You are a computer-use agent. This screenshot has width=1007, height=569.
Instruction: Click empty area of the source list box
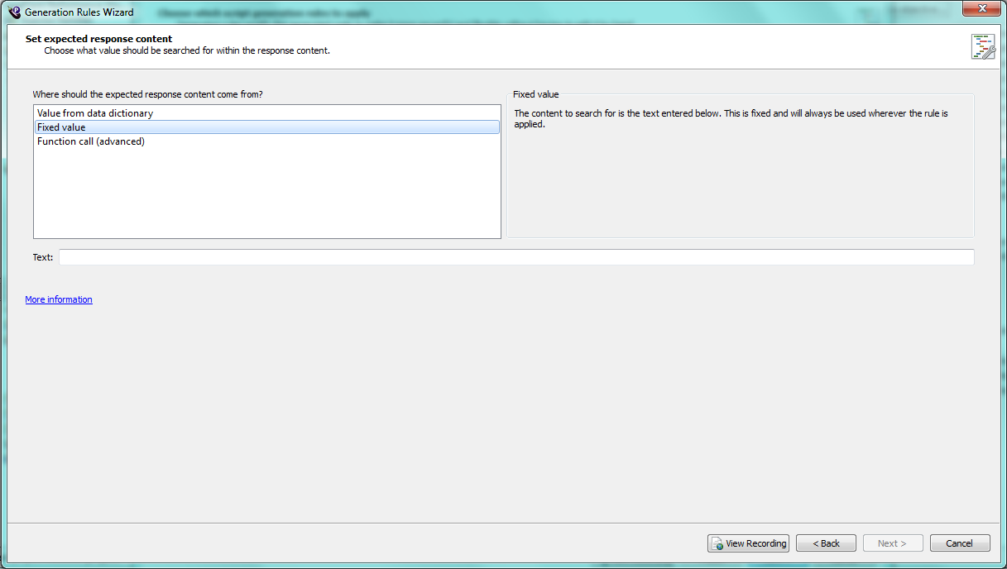[x=266, y=194]
